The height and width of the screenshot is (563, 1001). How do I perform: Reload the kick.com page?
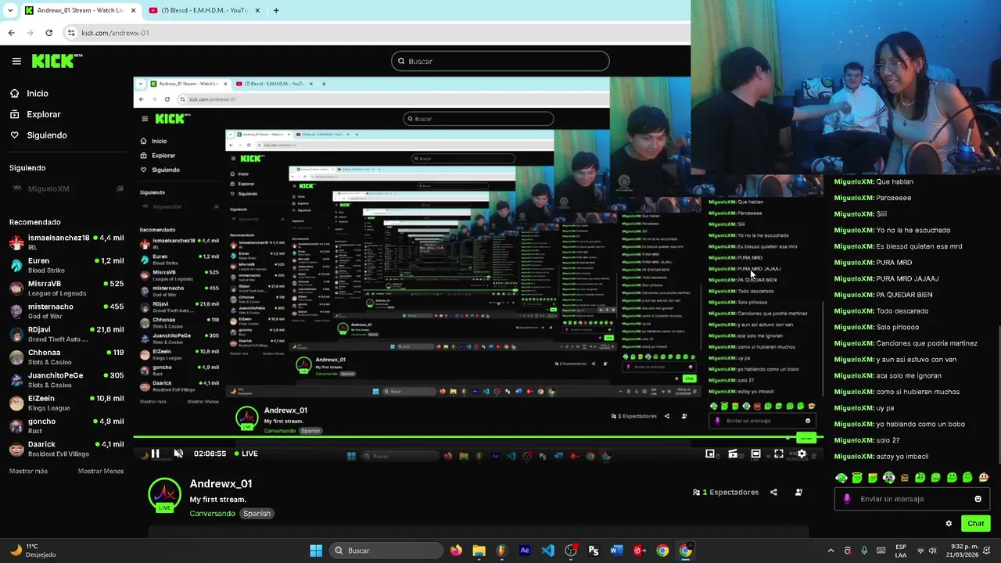pyautogui.click(x=48, y=33)
